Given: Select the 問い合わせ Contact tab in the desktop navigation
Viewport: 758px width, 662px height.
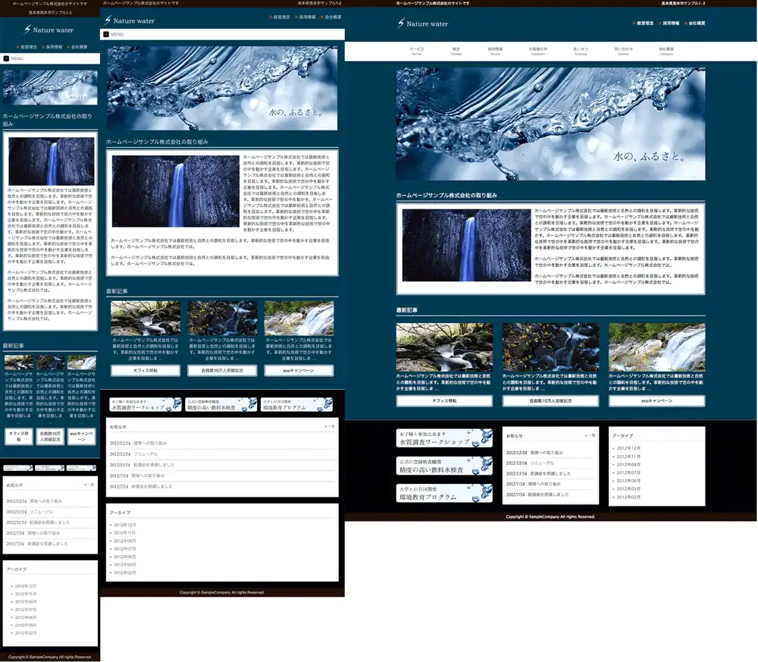Looking at the screenshot, I should tap(623, 51).
